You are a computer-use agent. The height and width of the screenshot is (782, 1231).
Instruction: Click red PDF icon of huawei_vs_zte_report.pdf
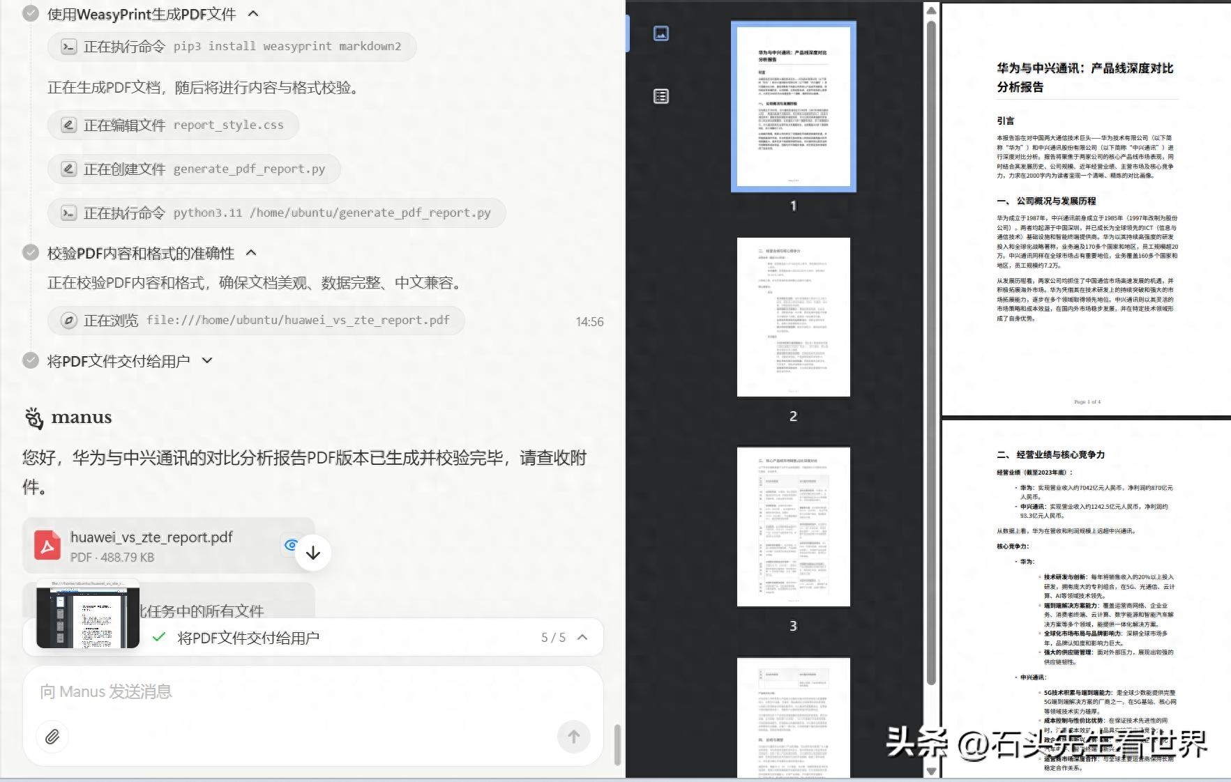47,546
